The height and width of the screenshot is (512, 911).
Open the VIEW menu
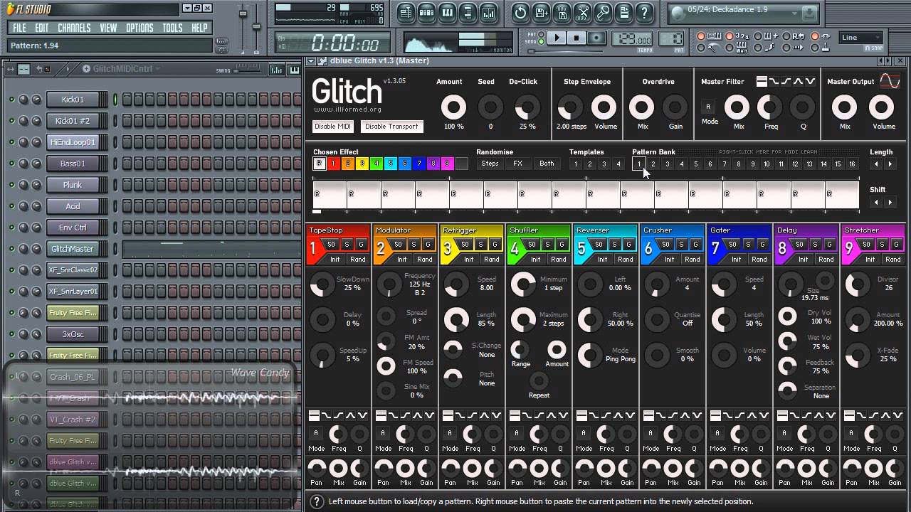coord(108,28)
